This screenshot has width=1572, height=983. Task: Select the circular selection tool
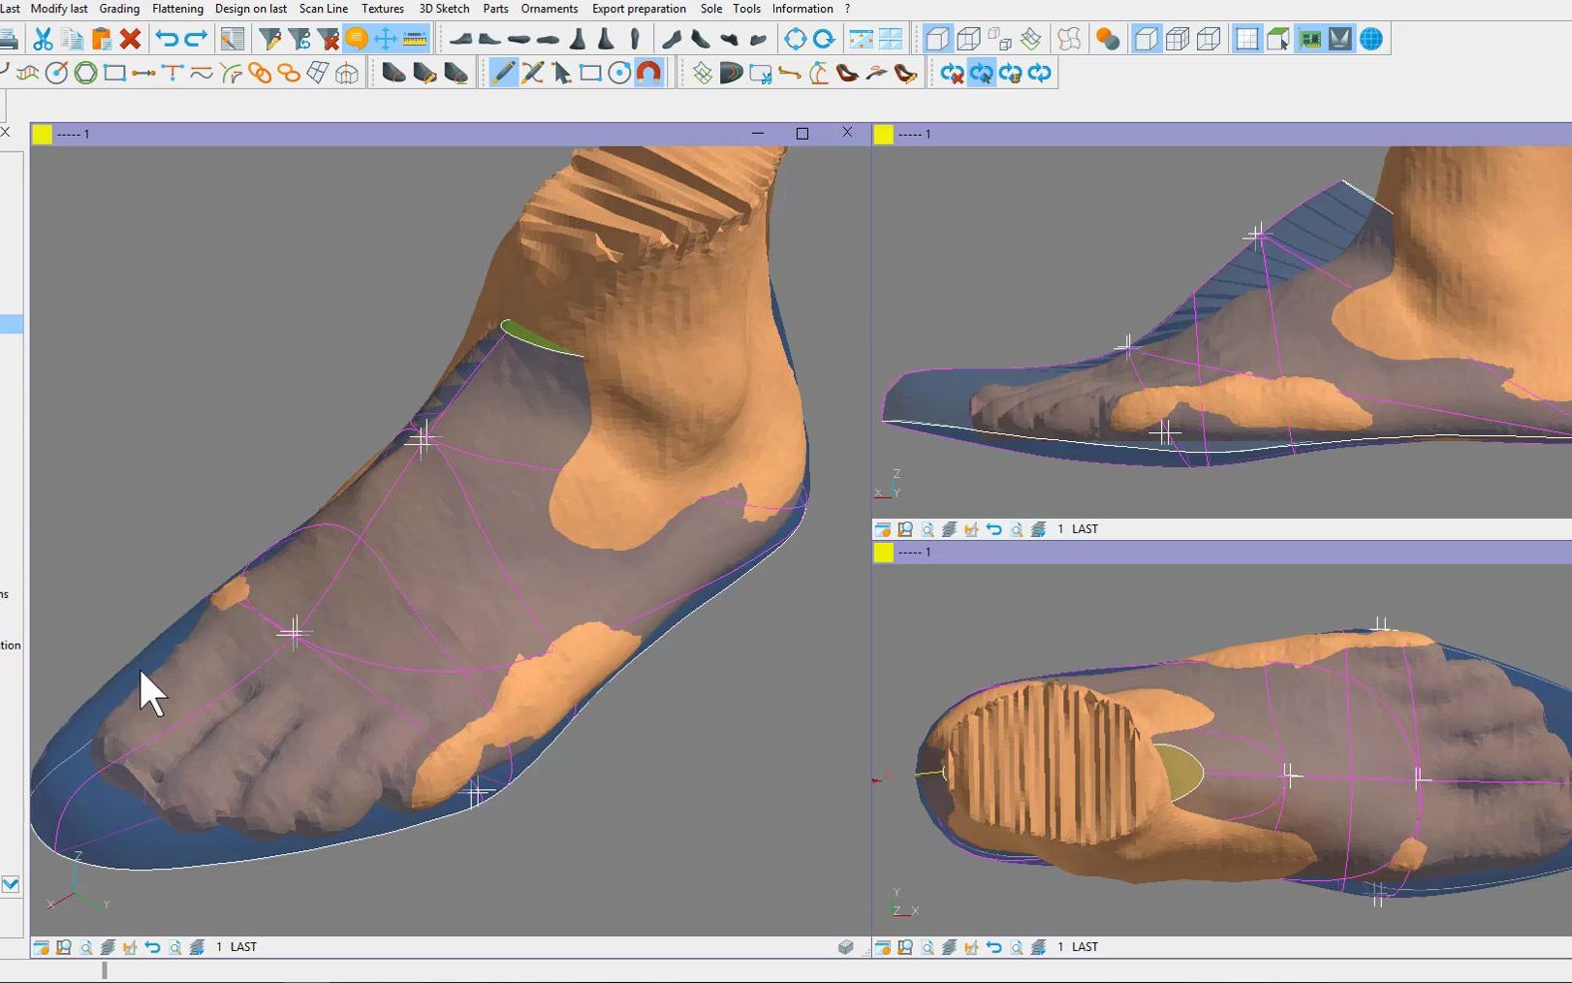coord(619,73)
